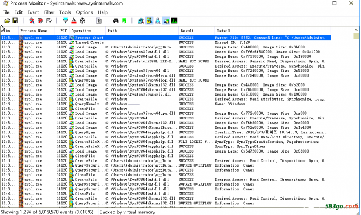
Task: Open the Tools menu
Action: pos(65,12)
